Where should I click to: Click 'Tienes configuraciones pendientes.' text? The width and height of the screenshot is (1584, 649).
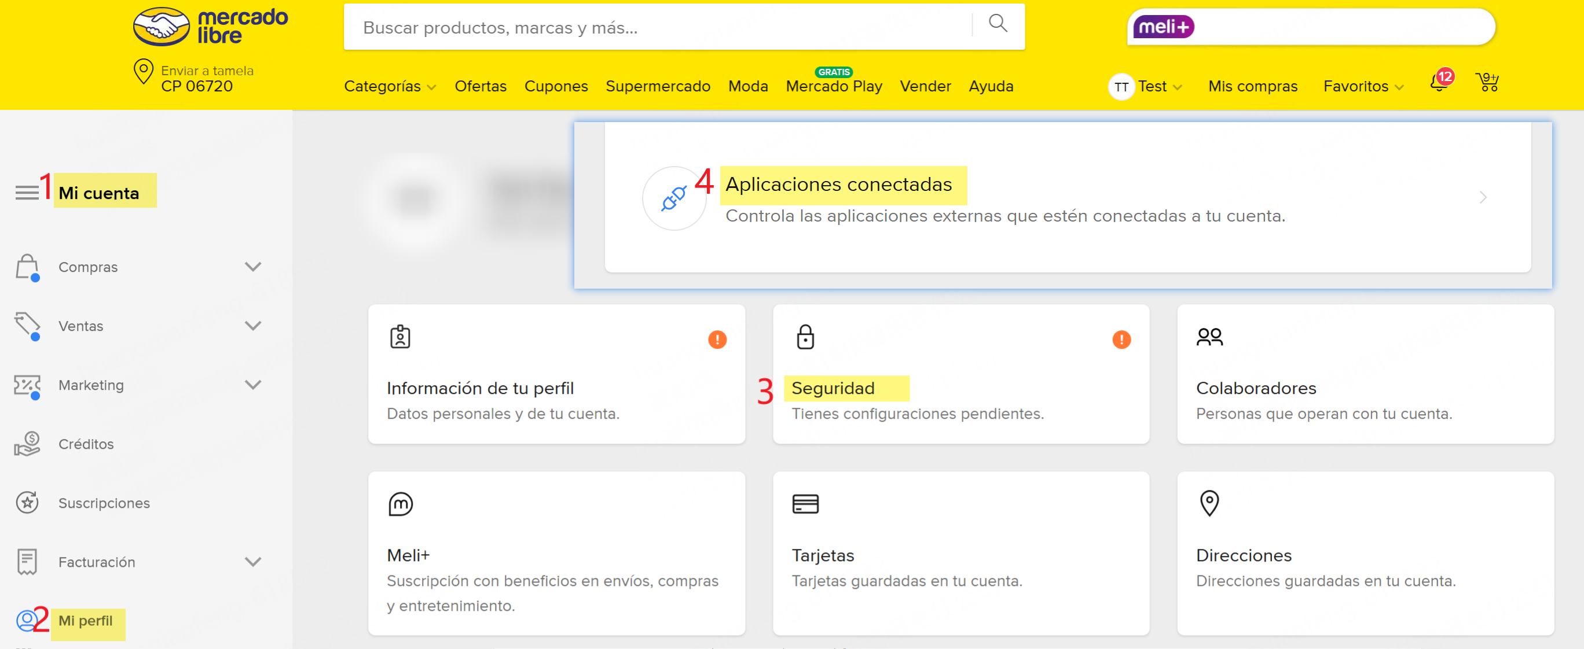[x=918, y=414]
